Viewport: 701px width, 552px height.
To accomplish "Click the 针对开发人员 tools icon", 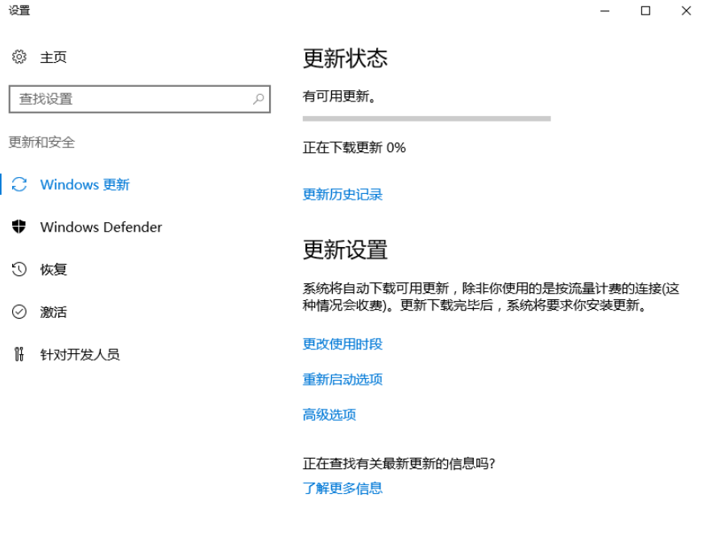I will [19, 354].
